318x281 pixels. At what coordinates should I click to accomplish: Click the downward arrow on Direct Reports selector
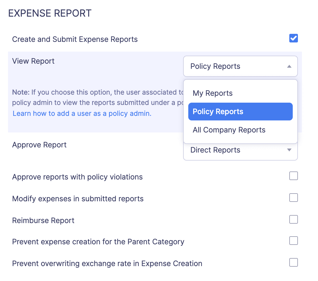289,150
